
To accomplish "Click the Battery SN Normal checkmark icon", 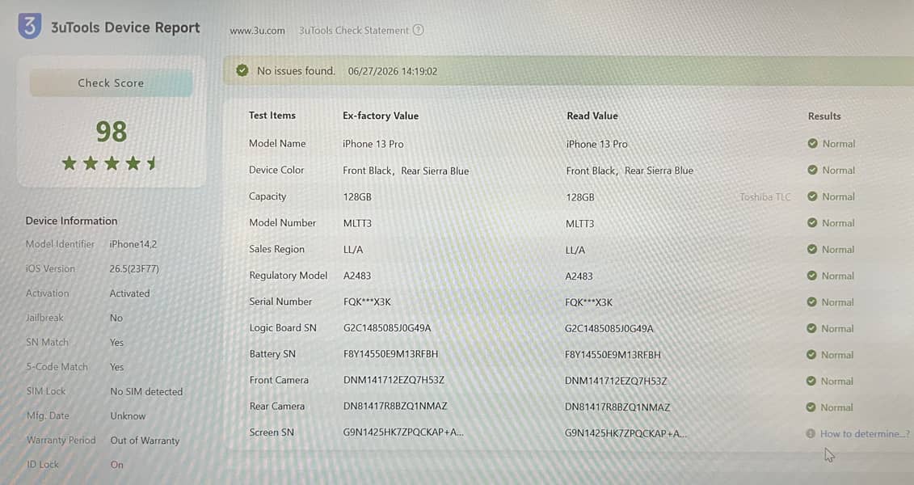I will tap(811, 354).
